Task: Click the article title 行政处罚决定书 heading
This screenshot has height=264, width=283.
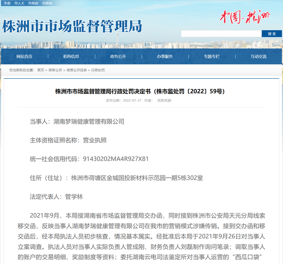Action: [x=140, y=91]
